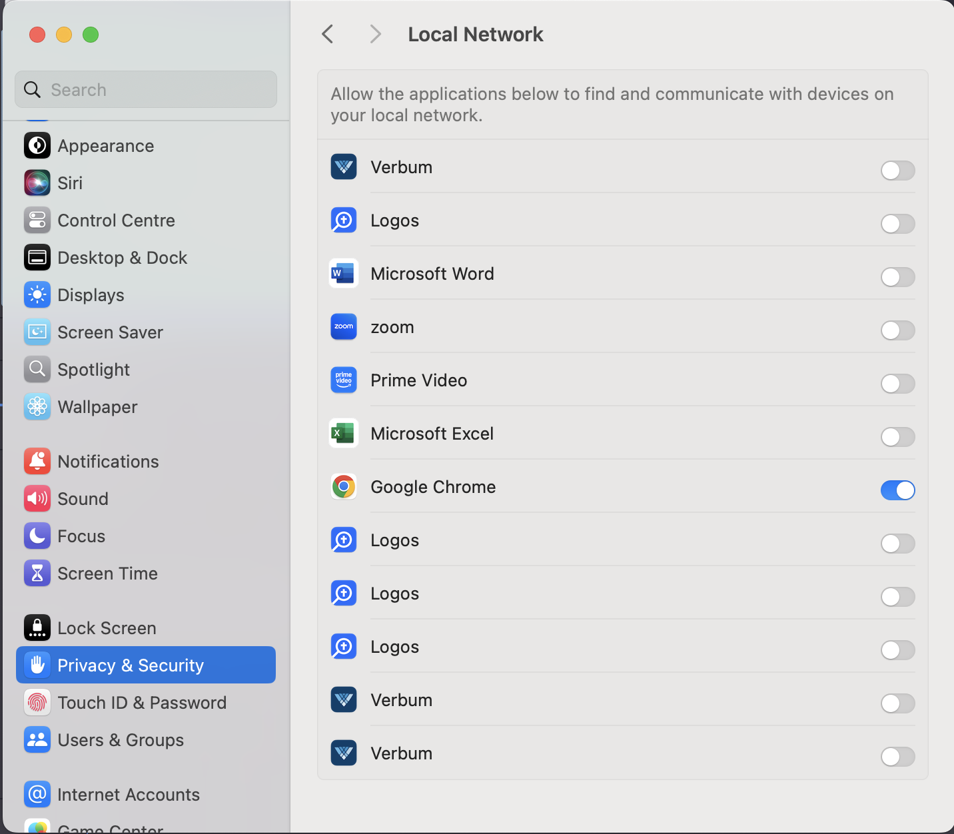Click the Touch ID fingerprint icon
This screenshot has width=954, height=834.
point(37,702)
